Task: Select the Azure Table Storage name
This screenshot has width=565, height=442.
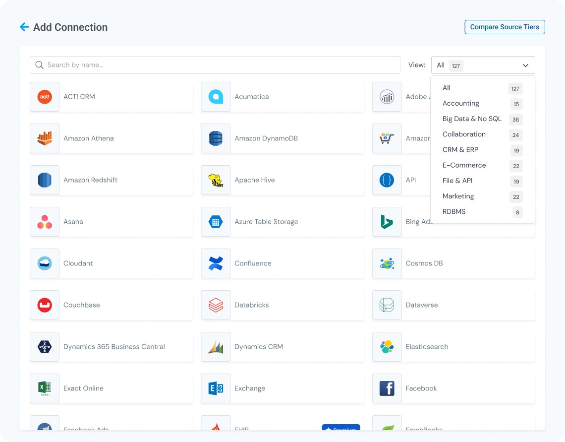Action: [266, 222]
